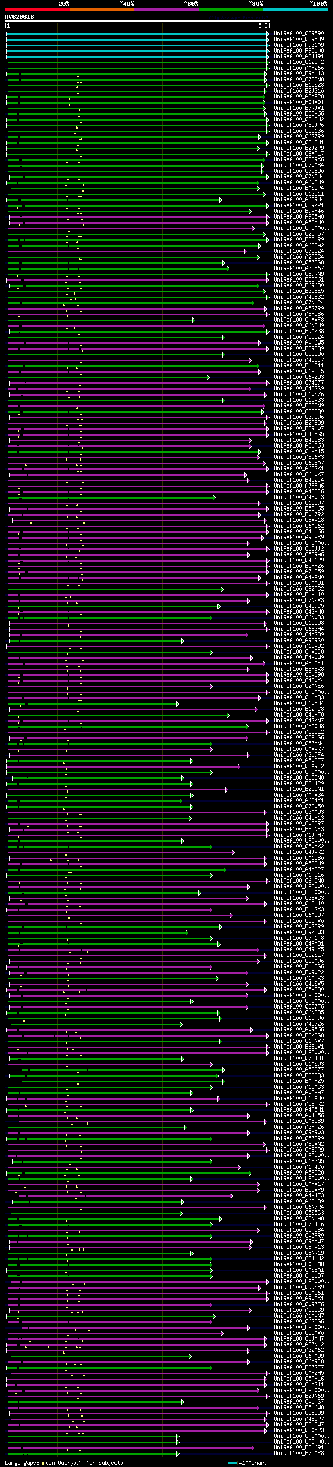This screenshot has height=1467, width=333.
Task: Open hit UniRef100_Q39590
Action: click(299, 34)
